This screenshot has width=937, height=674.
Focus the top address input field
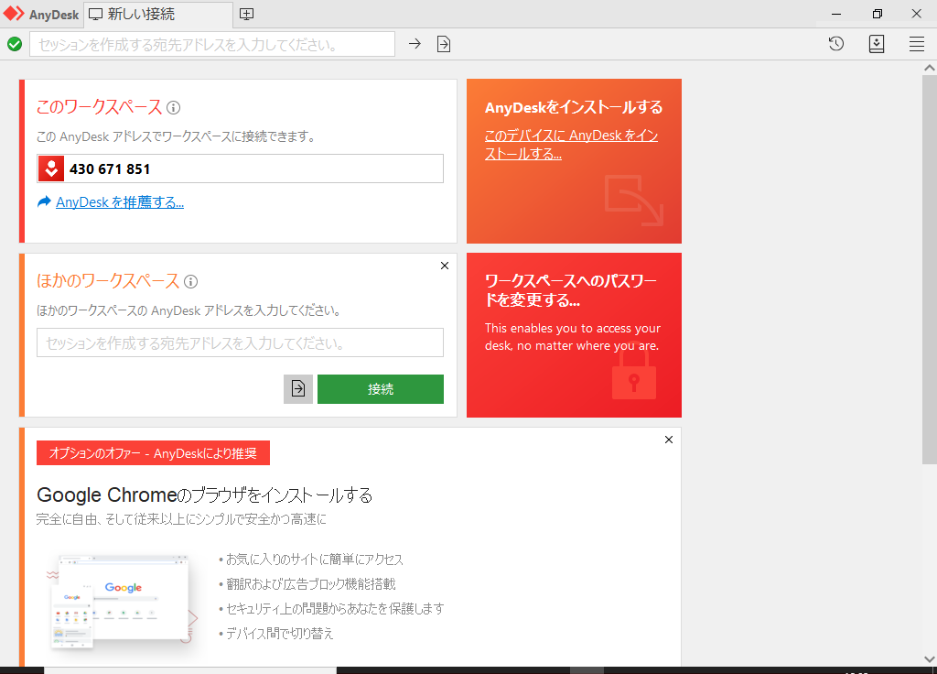click(x=212, y=44)
